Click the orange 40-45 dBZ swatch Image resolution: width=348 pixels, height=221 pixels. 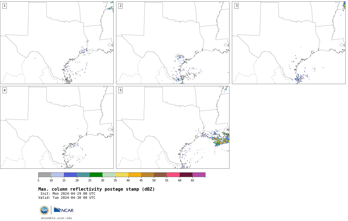(135, 175)
